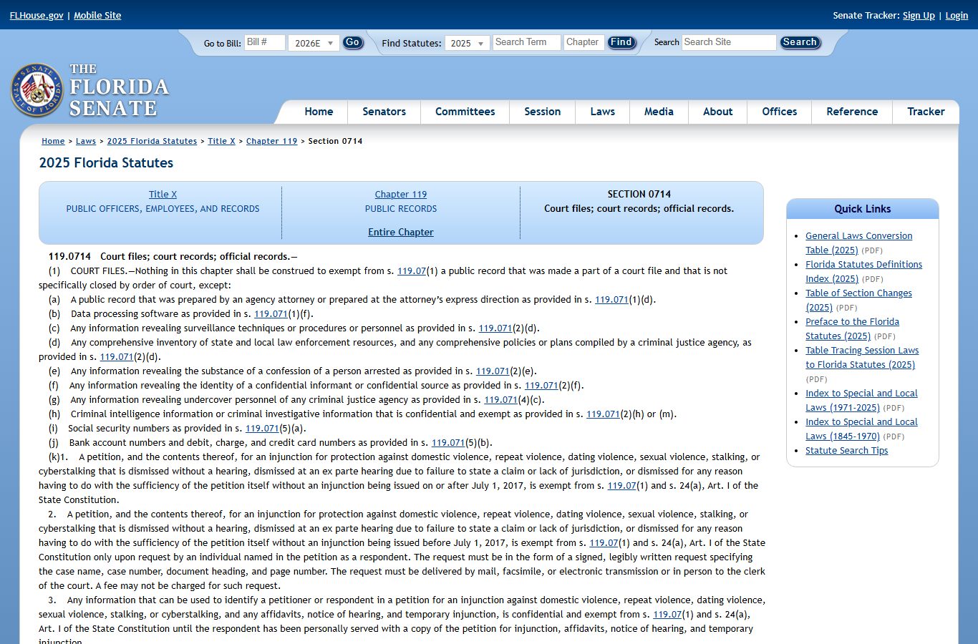This screenshot has height=644, width=978.
Task: Click the site Search button
Action: 800,42
